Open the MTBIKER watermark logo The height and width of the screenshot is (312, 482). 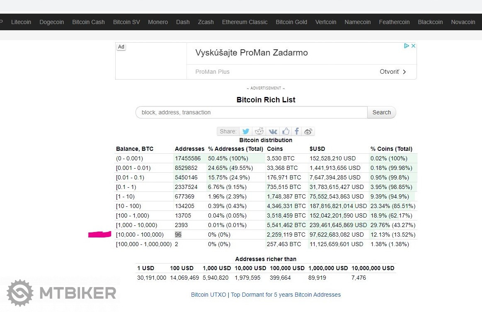click(61, 293)
